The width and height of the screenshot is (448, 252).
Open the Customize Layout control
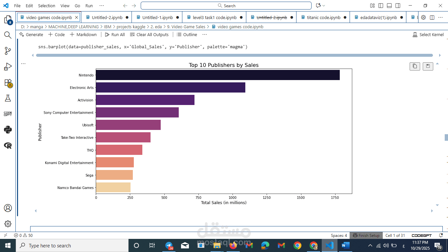(x=372, y=6)
